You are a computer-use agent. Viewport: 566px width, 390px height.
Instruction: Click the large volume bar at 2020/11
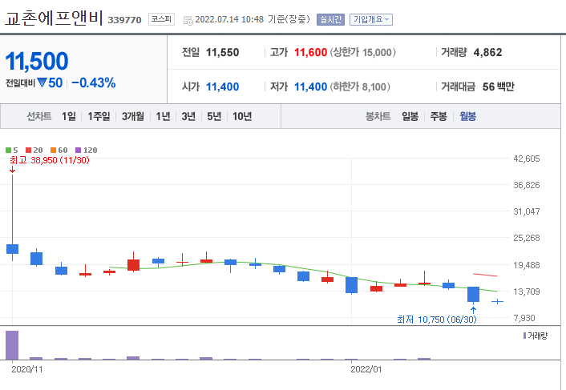click(12, 345)
